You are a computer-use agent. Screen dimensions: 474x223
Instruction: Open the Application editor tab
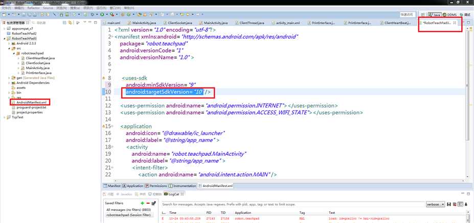pyautogui.click(x=133, y=186)
